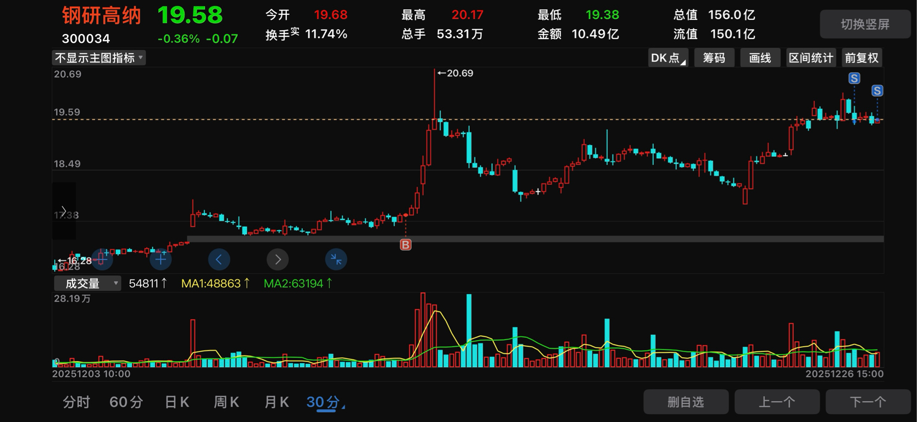
Task: Open the 画线 drawing tool
Action: [760, 58]
